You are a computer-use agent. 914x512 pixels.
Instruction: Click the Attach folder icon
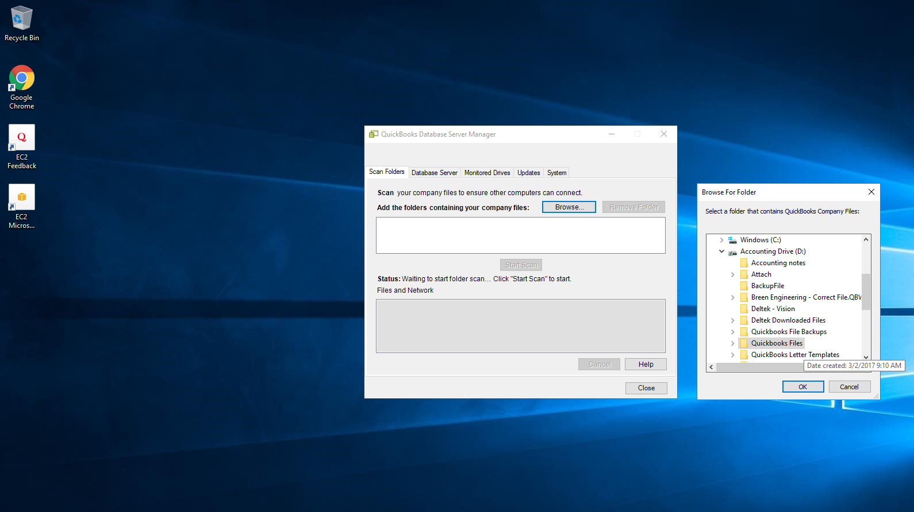click(744, 274)
